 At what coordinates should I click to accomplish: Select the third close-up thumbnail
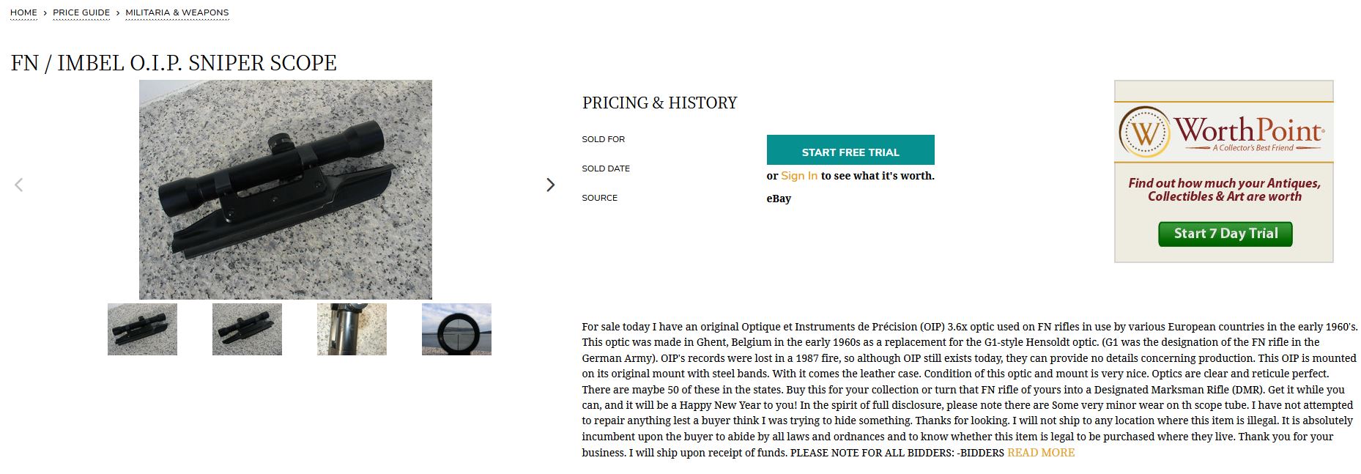(352, 330)
